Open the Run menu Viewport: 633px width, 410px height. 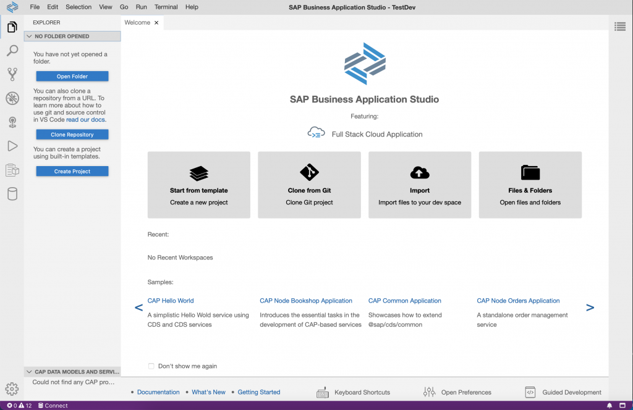pyautogui.click(x=142, y=7)
